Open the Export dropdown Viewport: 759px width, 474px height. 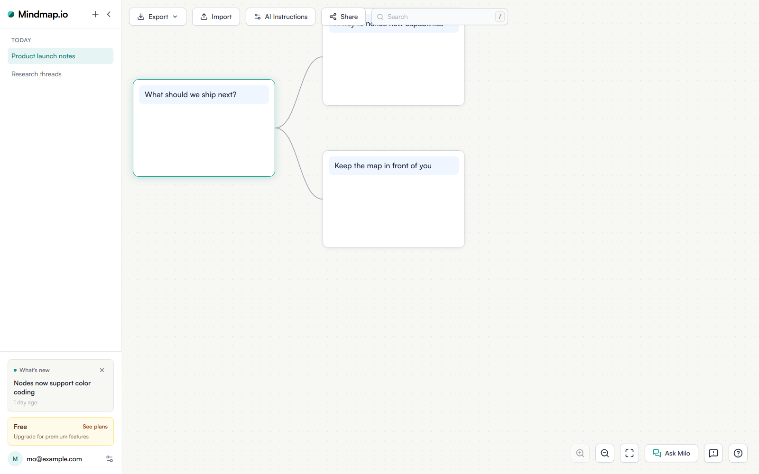pyautogui.click(x=157, y=17)
